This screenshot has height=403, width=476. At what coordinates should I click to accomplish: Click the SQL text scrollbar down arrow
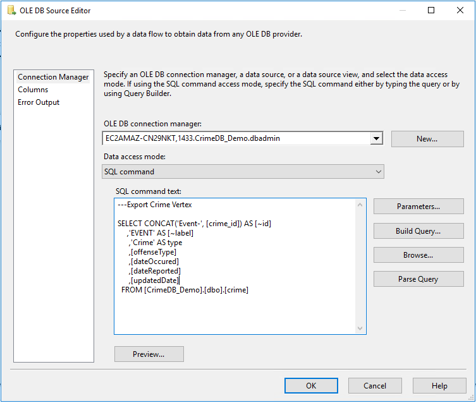[360, 328]
